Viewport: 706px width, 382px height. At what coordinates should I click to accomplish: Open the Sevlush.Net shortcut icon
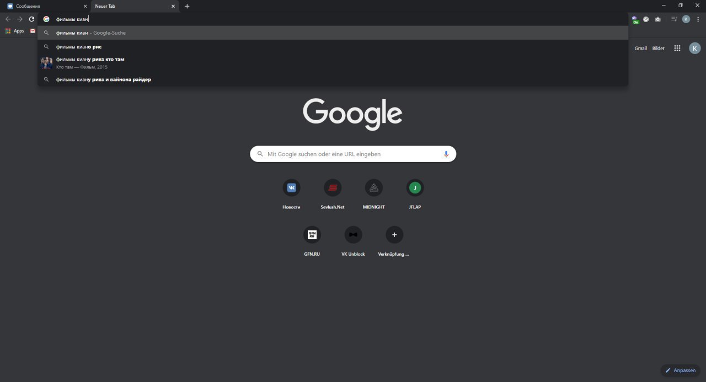pos(333,188)
